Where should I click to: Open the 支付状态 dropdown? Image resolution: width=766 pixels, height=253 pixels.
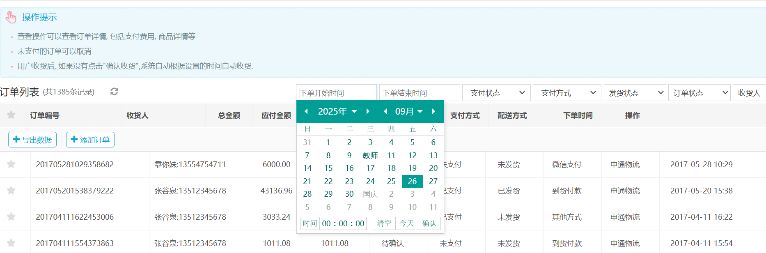tap(496, 93)
